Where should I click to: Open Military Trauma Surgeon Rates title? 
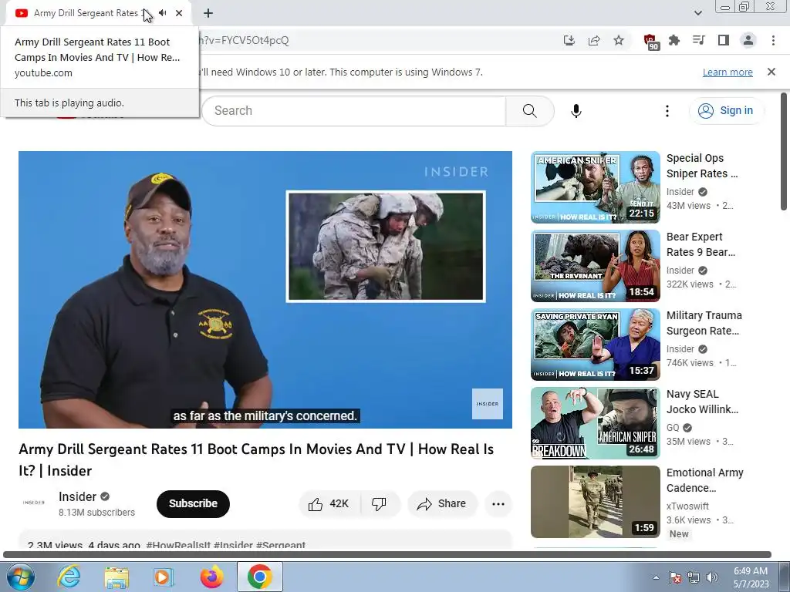pos(704,323)
